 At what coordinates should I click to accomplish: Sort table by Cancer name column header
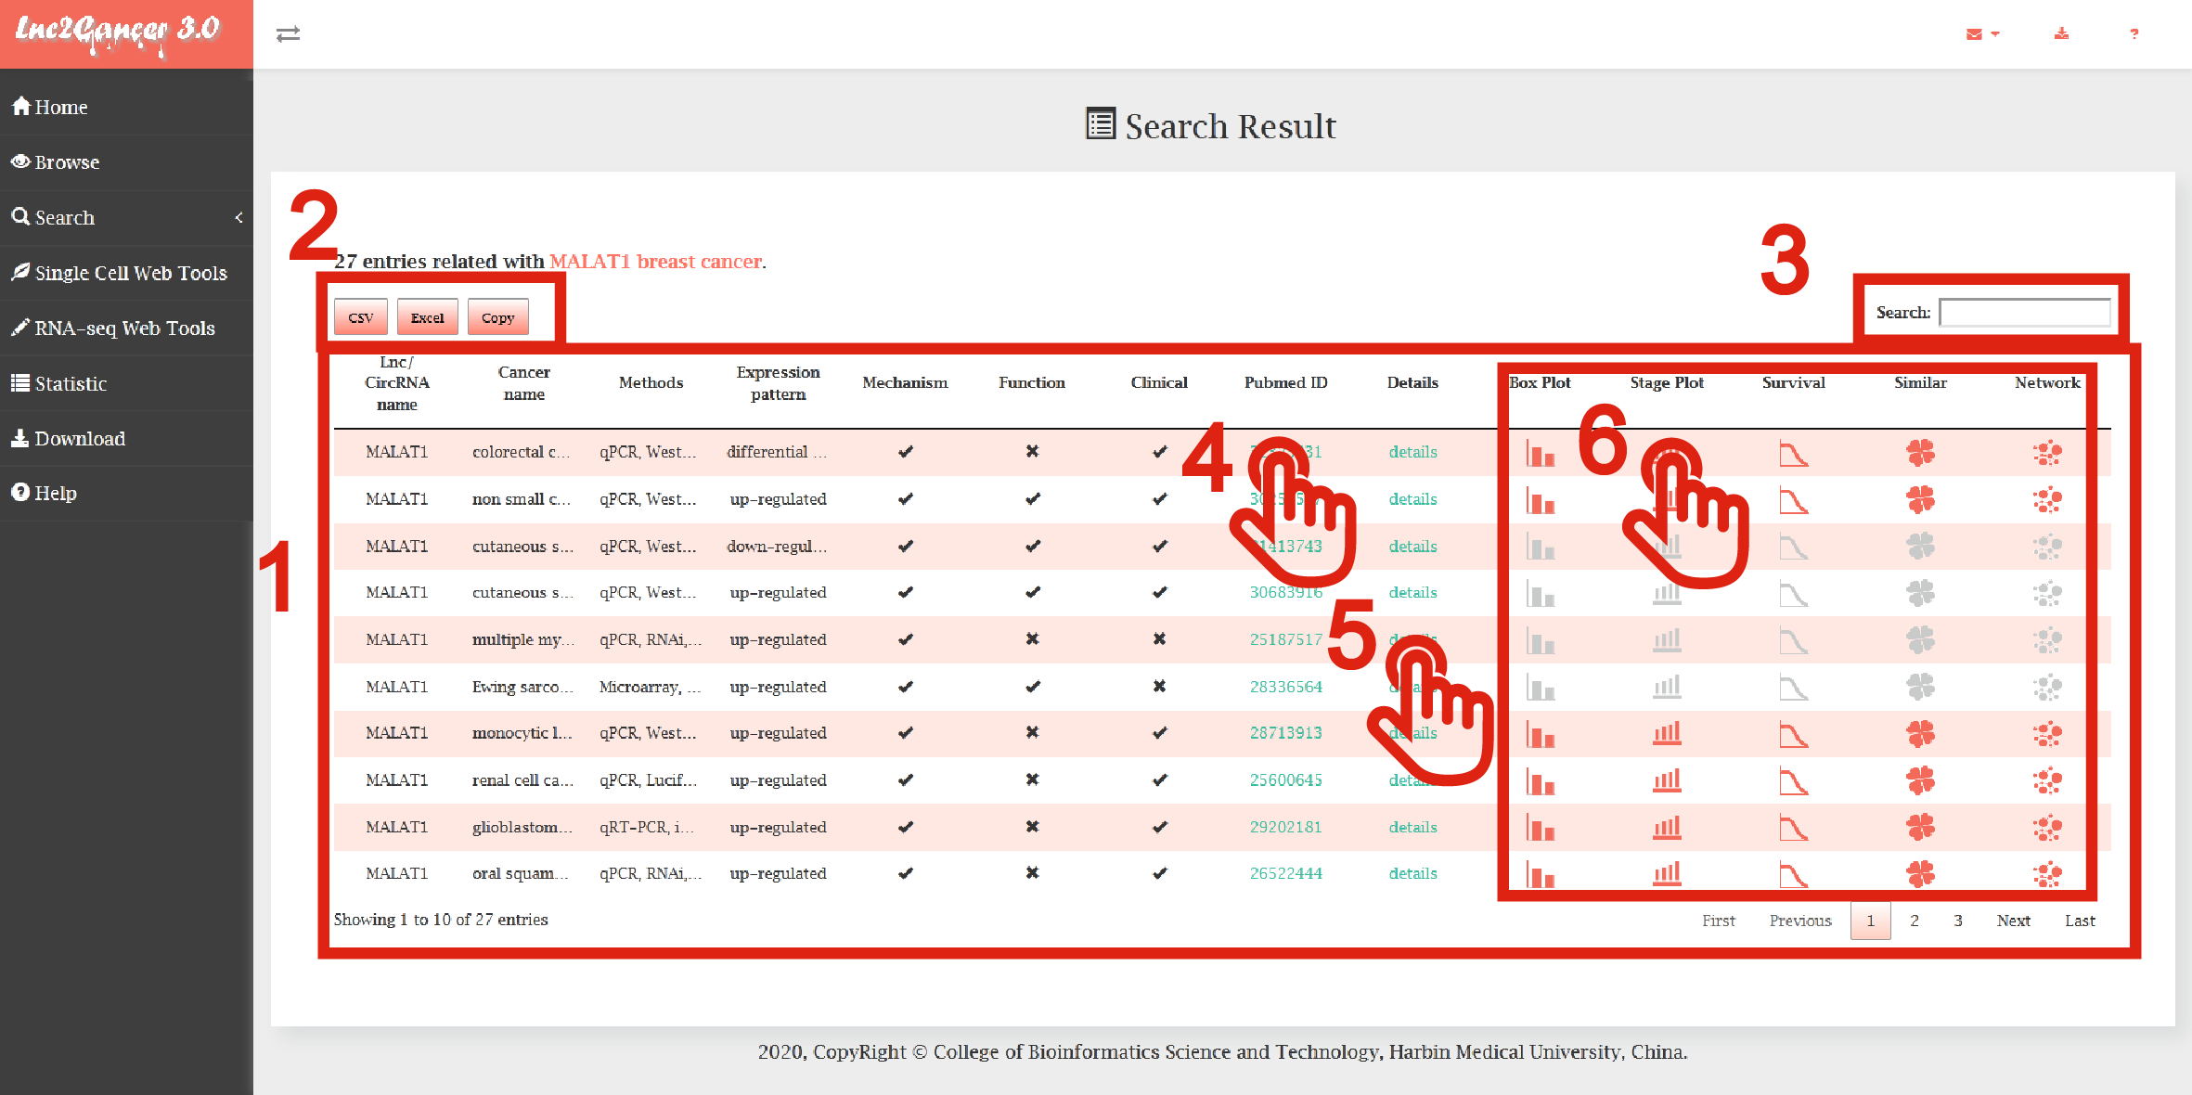pos(523,382)
